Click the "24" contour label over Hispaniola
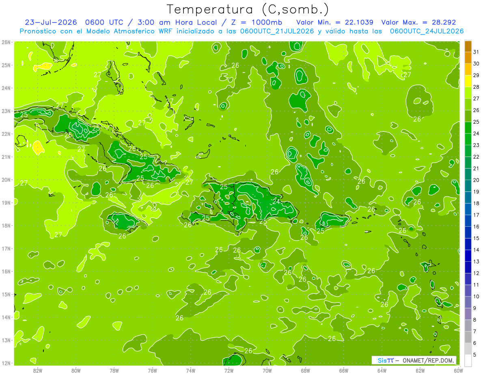The width and height of the screenshot is (487, 376). click(276, 201)
